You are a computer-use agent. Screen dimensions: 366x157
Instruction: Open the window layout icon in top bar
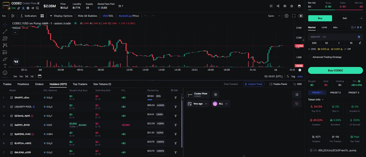click(299, 6)
